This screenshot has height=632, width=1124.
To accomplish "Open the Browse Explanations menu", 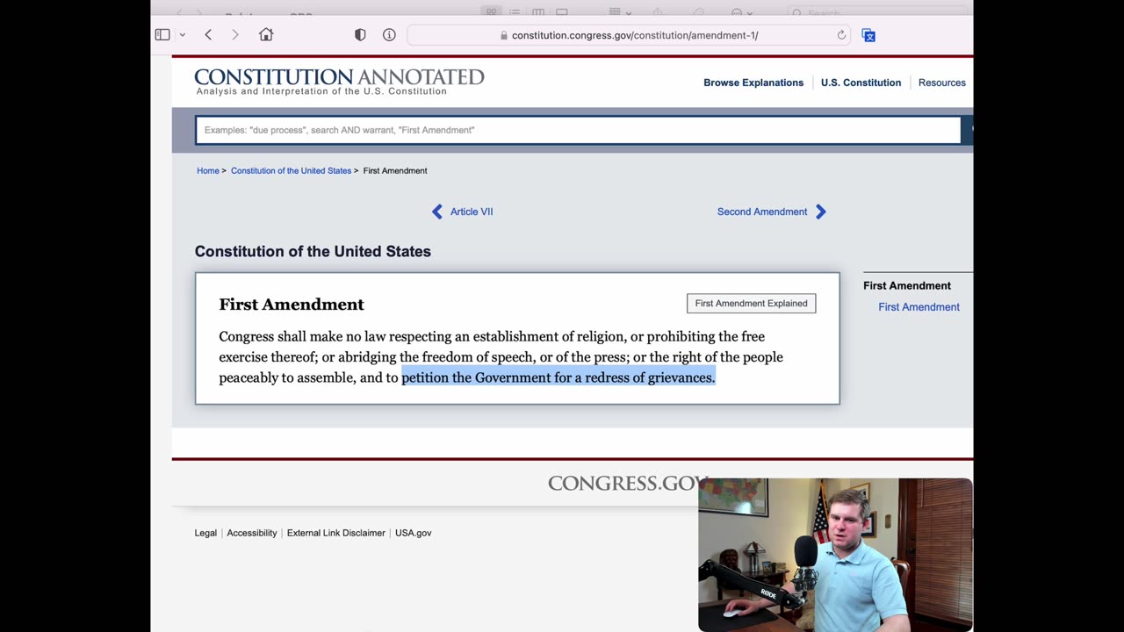I will click(x=753, y=83).
